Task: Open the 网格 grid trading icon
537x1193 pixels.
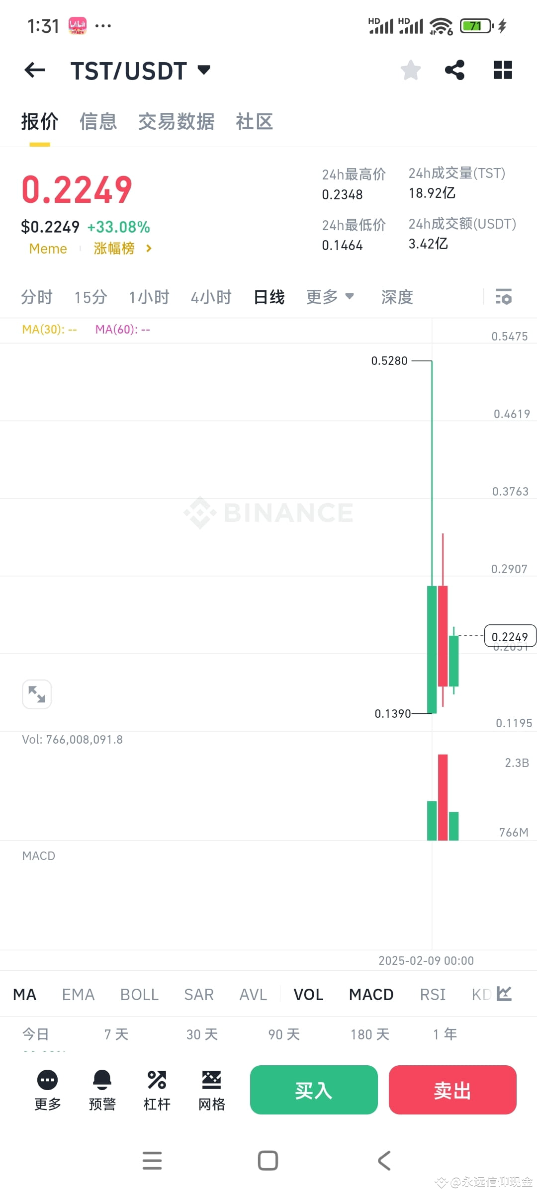Action: click(211, 1091)
